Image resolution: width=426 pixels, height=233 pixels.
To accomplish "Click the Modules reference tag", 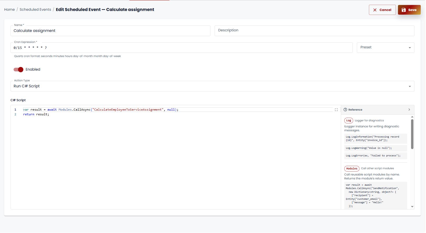I will [x=352, y=169].
